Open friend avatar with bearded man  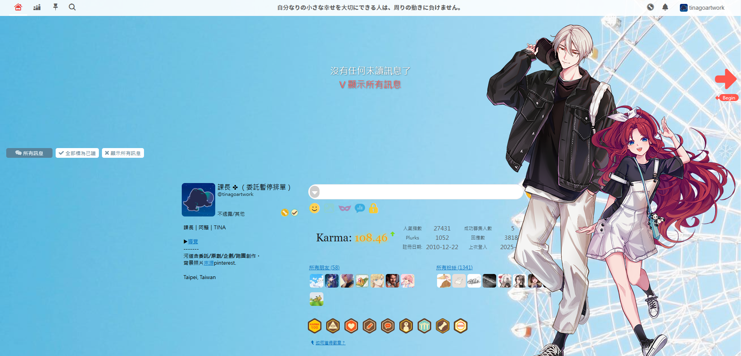(392, 281)
